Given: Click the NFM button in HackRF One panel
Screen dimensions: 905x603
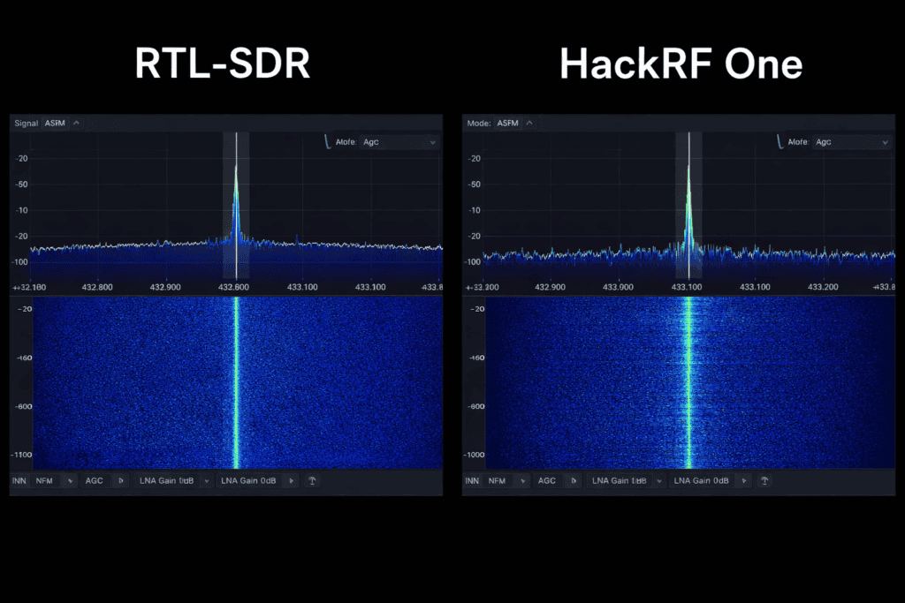Looking at the screenshot, I should pyautogui.click(x=497, y=480).
